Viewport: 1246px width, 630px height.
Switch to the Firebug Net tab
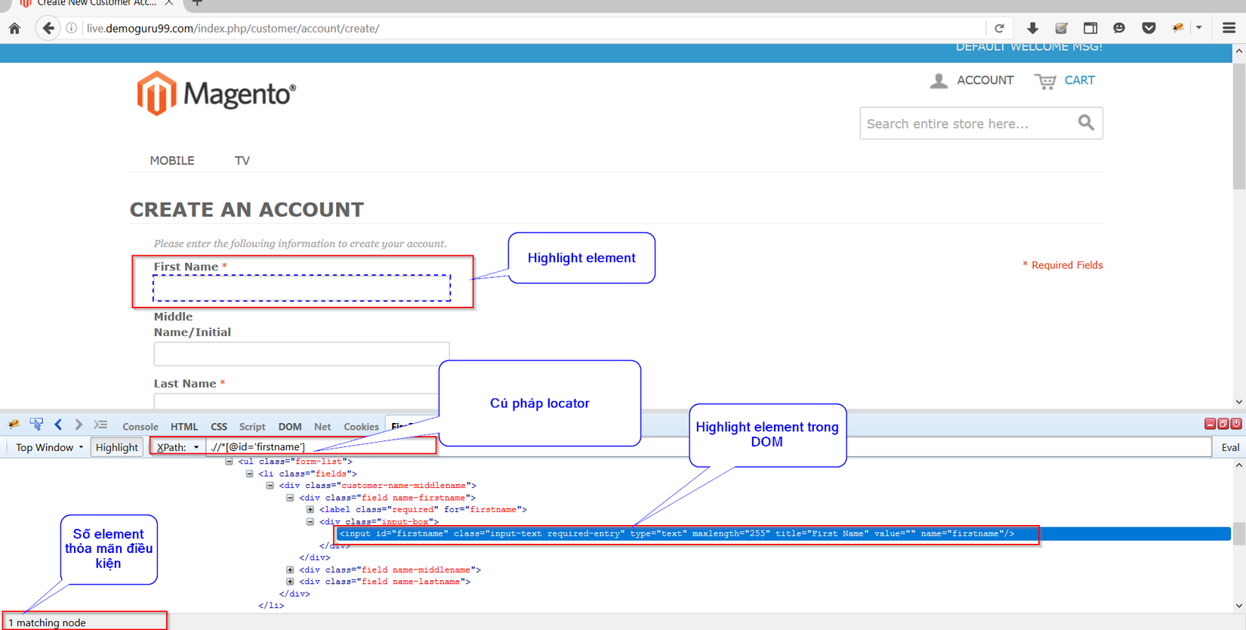tap(322, 427)
